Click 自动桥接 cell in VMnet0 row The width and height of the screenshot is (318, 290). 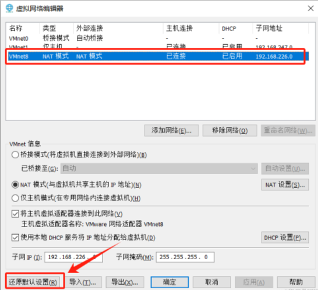90,38
